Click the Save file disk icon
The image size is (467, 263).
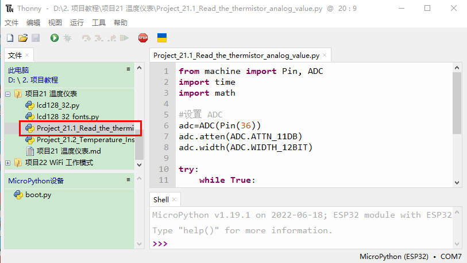36,38
